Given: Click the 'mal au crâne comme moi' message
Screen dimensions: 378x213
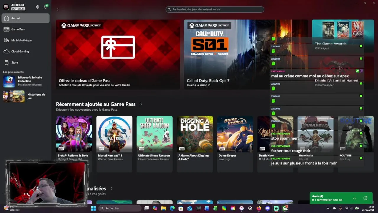Looking at the screenshot, I should pyautogui.click(x=310, y=76).
